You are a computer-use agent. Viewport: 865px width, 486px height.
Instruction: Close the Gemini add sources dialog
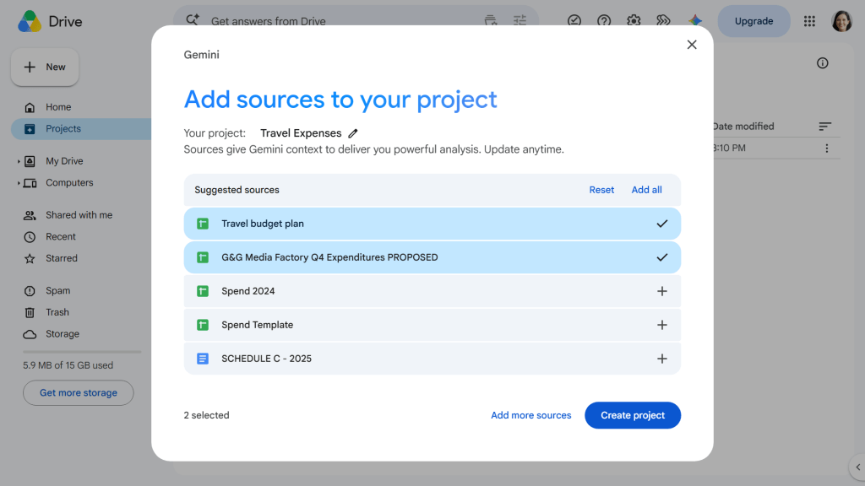pyautogui.click(x=692, y=45)
